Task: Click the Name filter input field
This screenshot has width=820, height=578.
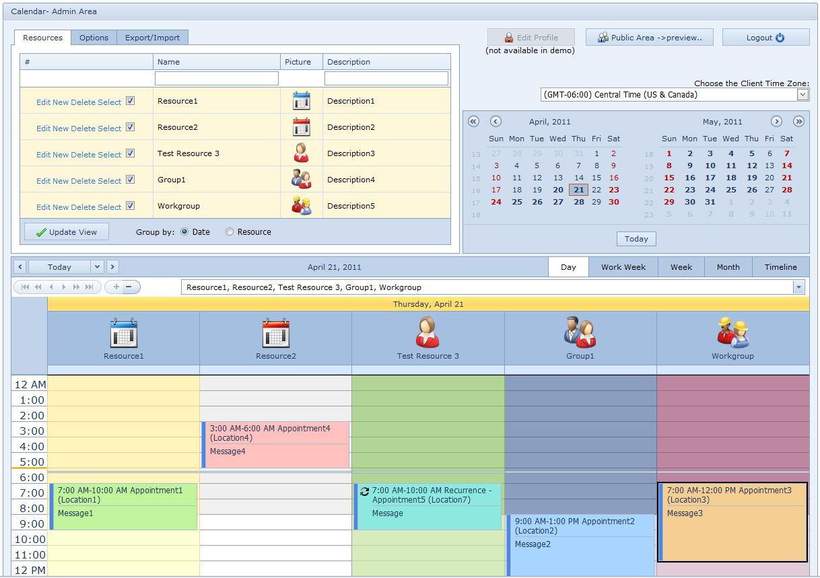Action: click(x=216, y=78)
